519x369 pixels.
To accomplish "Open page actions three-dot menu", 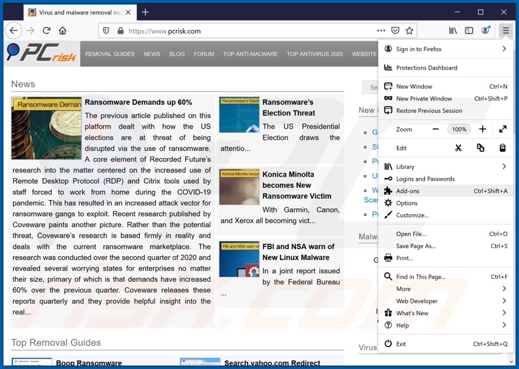I will click(x=381, y=30).
